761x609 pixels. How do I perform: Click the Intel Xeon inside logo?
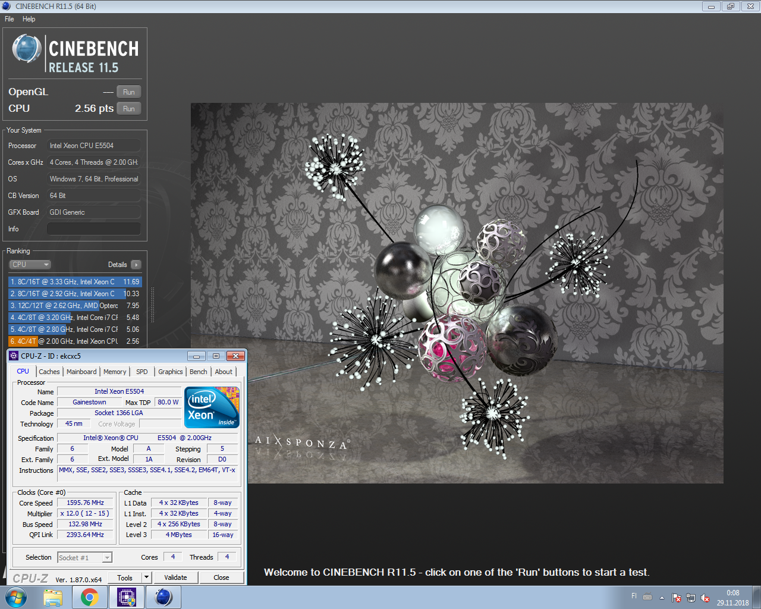[x=212, y=407]
